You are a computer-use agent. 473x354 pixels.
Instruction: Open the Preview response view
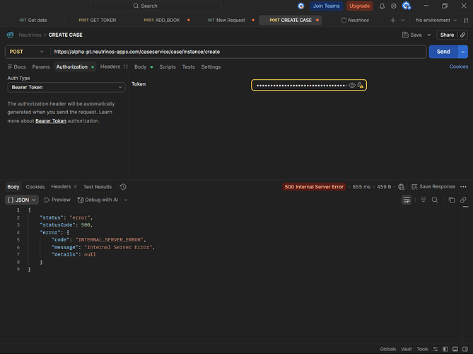pyautogui.click(x=57, y=200)
